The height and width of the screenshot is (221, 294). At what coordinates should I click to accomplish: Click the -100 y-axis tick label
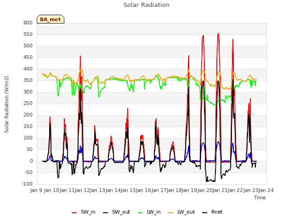[x=27, y=184]
